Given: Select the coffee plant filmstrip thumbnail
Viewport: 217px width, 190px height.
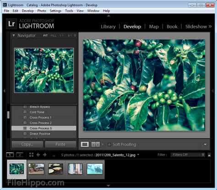Looking at the screenshot, I should [16, 169].
